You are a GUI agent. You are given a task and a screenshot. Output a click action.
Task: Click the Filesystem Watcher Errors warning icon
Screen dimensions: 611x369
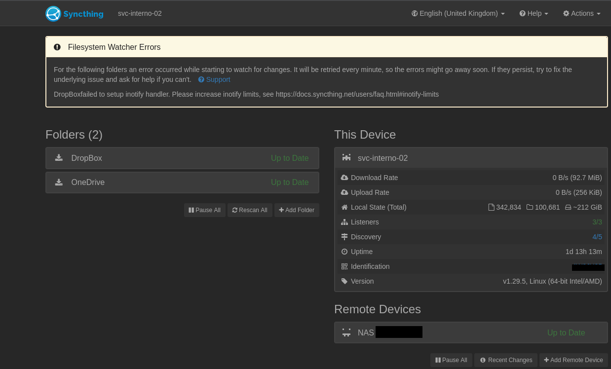click(57, 47)
